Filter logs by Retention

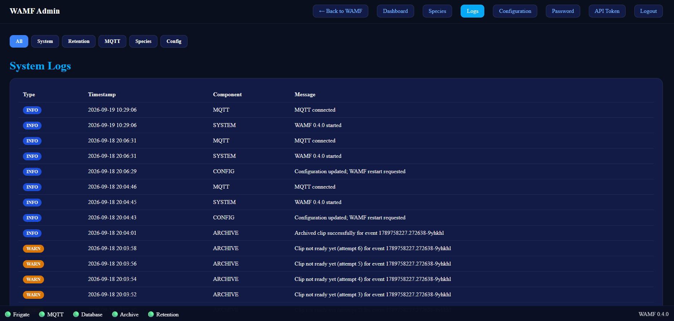(79, 41)
